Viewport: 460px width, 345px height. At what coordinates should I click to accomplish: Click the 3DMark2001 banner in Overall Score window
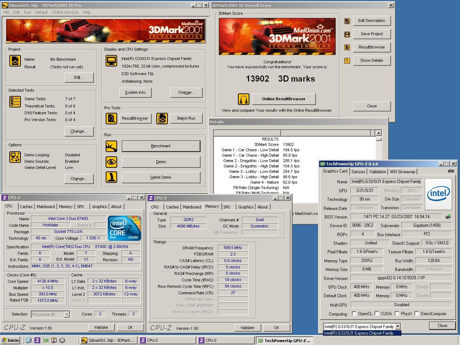tap(277, 36)
